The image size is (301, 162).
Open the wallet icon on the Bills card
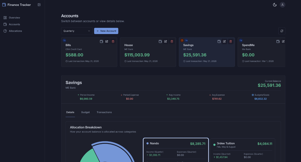[101, 41]
